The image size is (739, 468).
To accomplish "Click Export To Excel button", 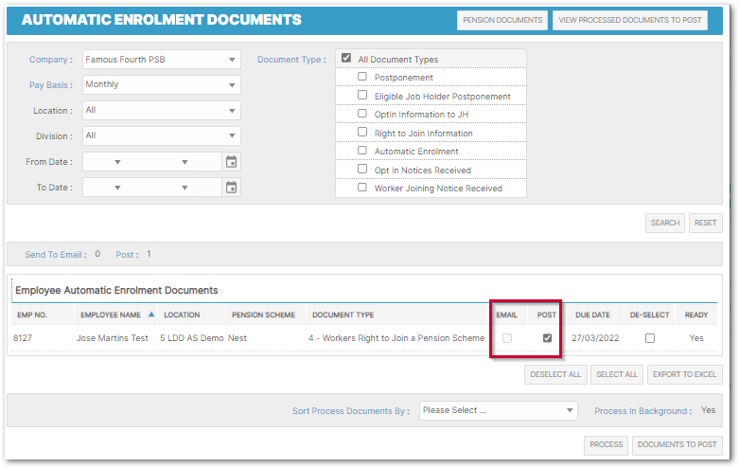I will pos(685,374).
